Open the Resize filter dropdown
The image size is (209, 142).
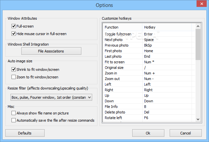51,97
